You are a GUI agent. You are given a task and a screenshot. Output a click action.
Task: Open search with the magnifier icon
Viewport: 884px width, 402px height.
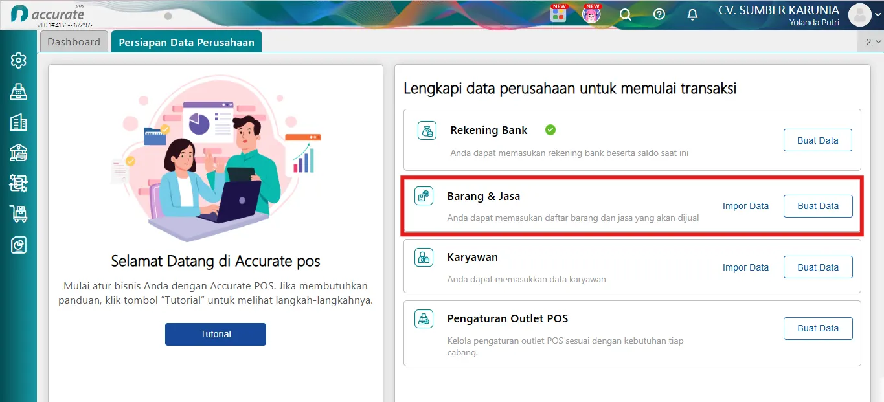626,14
